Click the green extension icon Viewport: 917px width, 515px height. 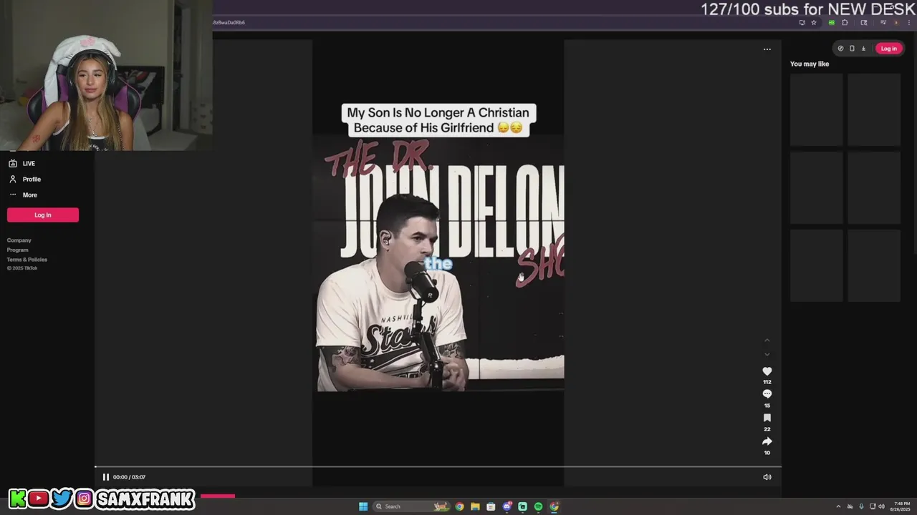click(832, 22)
